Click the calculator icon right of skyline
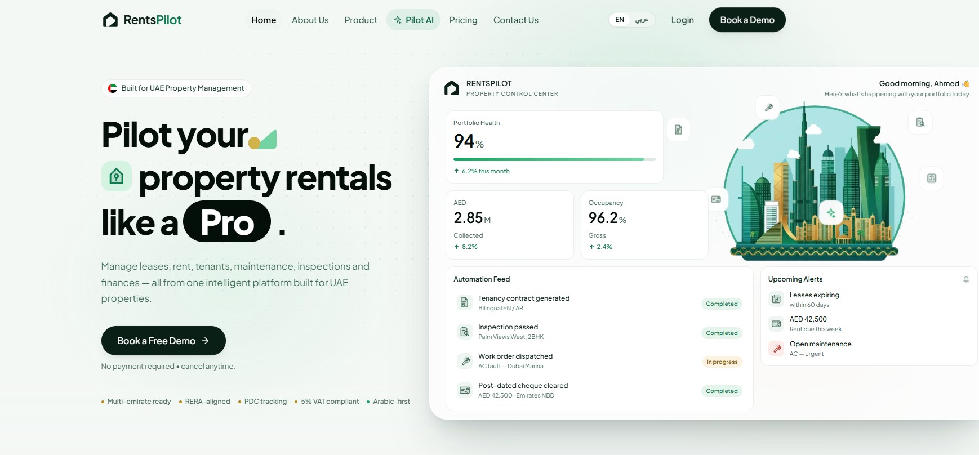The image size is (979, 455). [932, 179]
